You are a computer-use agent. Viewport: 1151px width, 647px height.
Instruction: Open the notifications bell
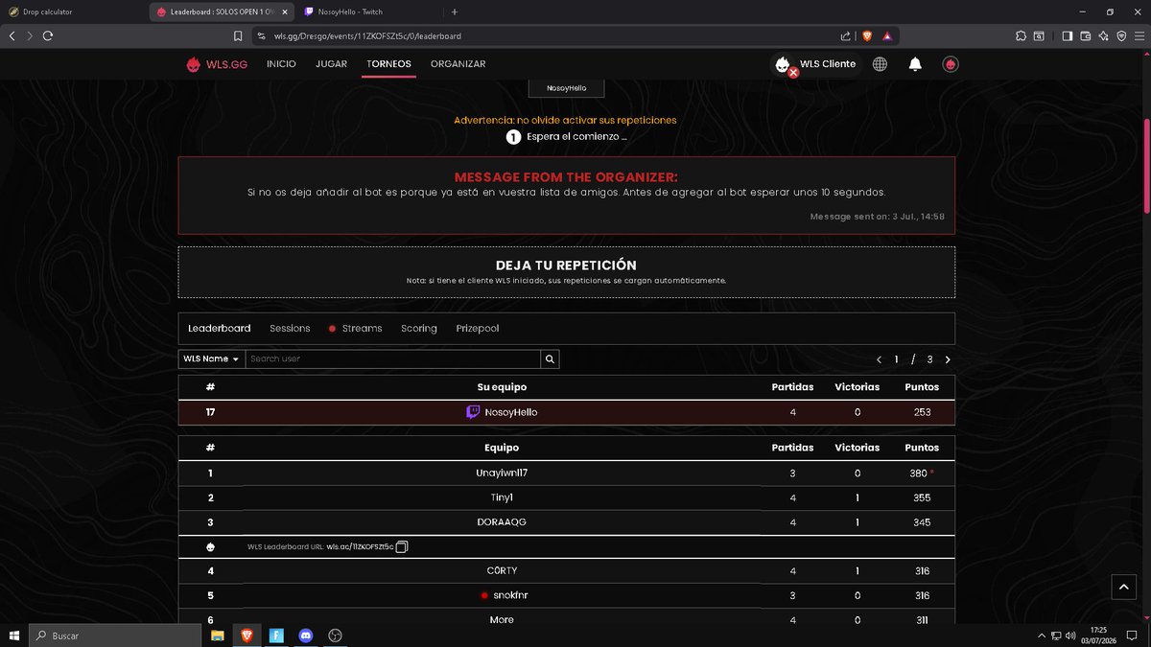[915, 64]
